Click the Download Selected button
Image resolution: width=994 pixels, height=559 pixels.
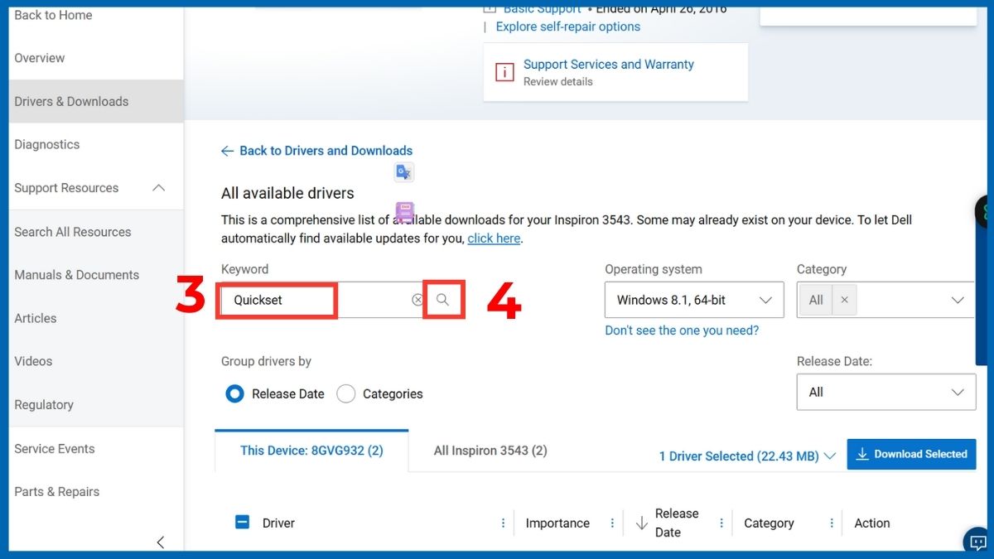911,455
